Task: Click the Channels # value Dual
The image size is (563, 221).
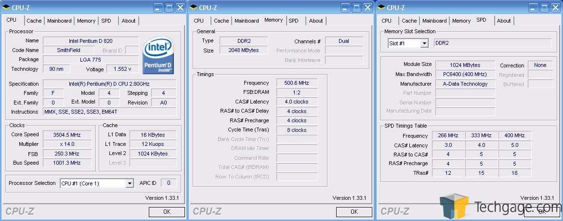Action: (x=344, y=41)
